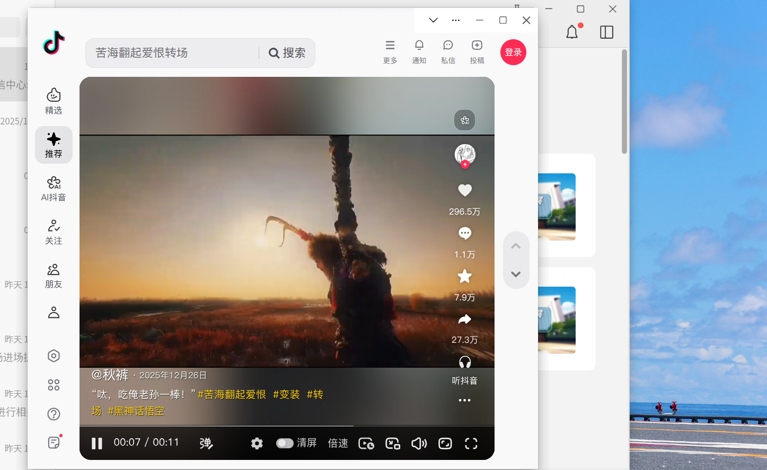Click the AI icon on the video
767x470 pixels.
[x=465, y=120]
